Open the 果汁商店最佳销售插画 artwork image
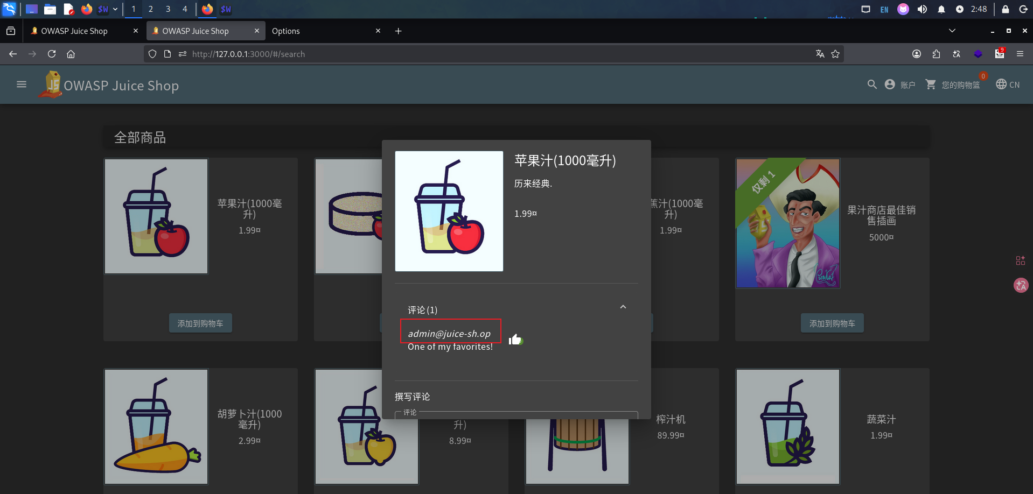1033x494 pixels. point(788,223)
